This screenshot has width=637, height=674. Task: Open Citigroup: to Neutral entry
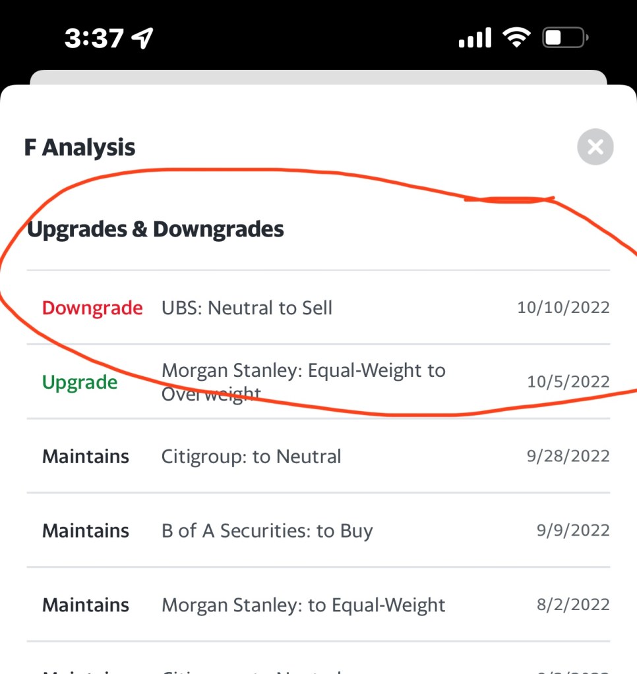(251, 457)
